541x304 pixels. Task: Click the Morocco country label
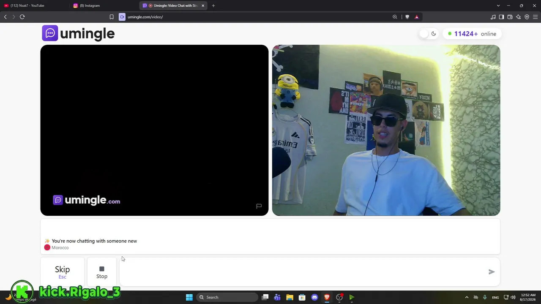pyautogui.click(x=60, y=248)
